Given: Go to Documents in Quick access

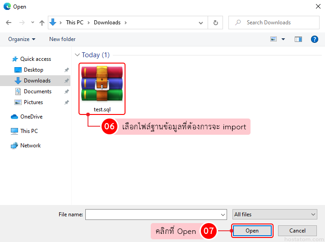Looking at the screenshot, I should 37,91.
